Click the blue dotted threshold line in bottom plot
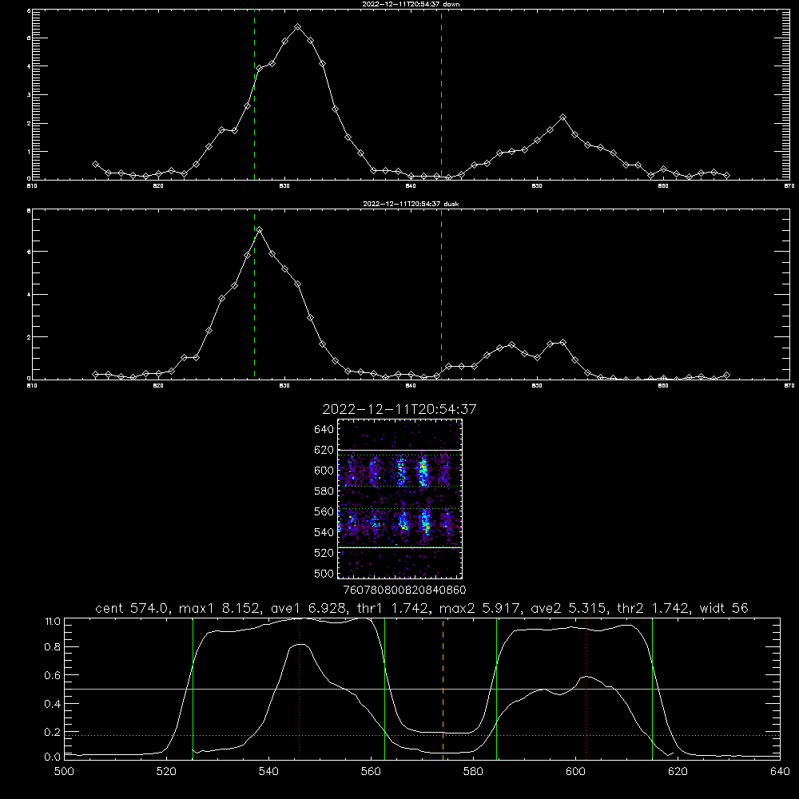Image resolution: width=799 pixels, height=799 pixels. point(422,735)
